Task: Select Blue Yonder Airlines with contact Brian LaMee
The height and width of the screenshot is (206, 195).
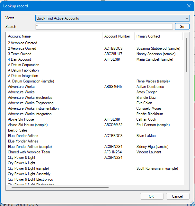Action: pos(23,136)
